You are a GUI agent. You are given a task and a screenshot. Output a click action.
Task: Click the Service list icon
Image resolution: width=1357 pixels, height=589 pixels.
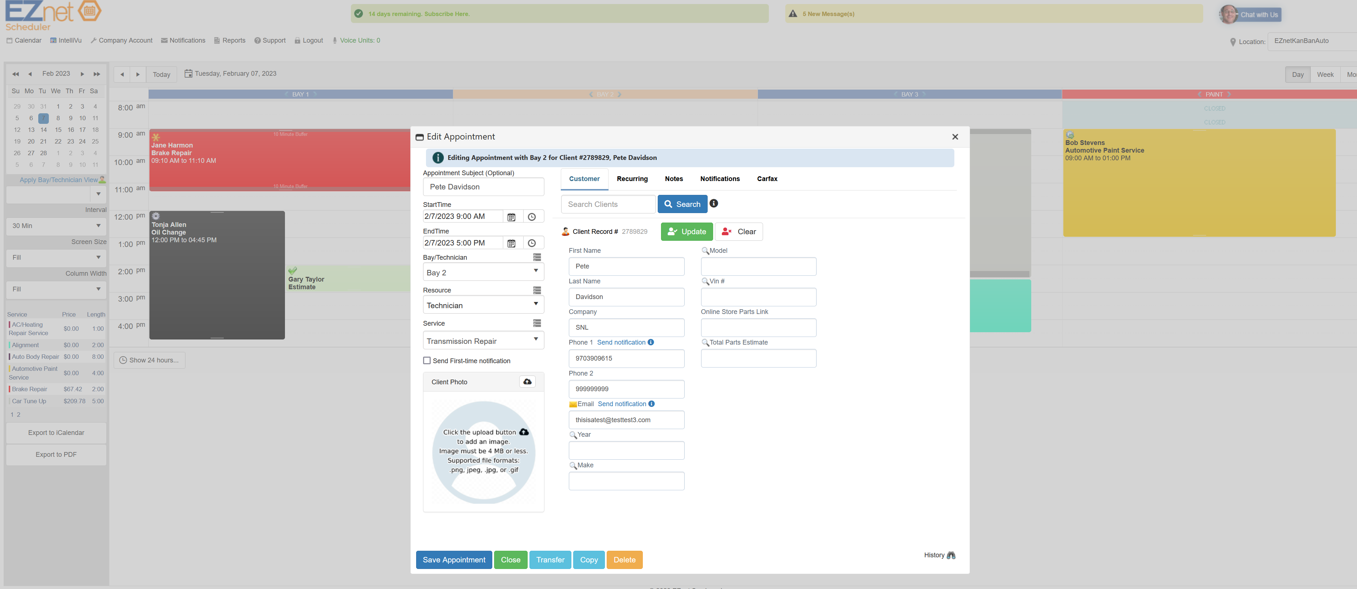pos(537,323)
